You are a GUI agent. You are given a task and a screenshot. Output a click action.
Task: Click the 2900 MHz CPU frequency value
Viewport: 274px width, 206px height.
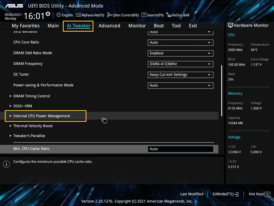235,50
